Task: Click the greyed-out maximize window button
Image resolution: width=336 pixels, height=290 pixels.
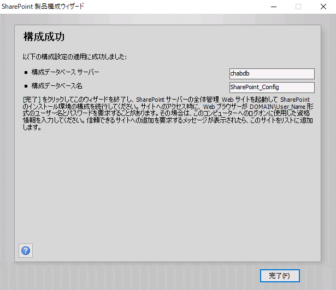Action: [298, 7]
